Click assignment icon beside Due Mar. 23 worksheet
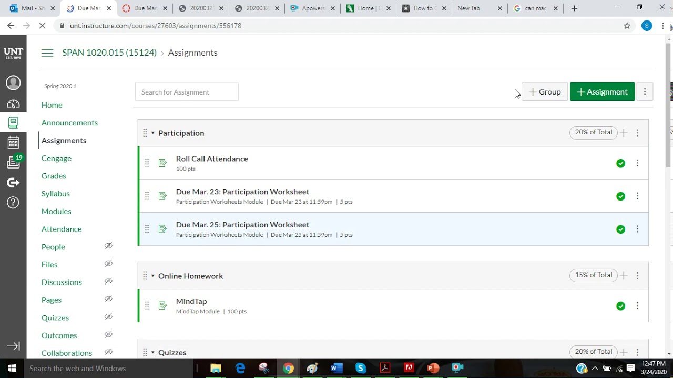Image resolution: width=673 pixels, height=378 pixels. [x=162, y=196]
